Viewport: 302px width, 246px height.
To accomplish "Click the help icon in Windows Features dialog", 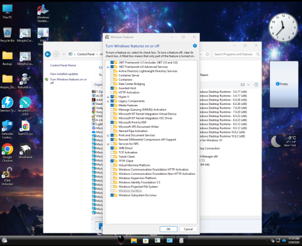I will click(x=194, y=46).
